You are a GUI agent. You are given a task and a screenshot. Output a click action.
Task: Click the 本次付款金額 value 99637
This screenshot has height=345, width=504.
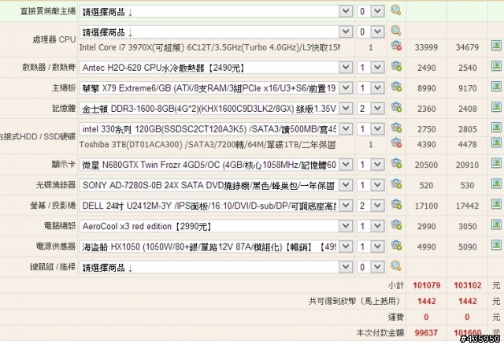click(426, 332)
